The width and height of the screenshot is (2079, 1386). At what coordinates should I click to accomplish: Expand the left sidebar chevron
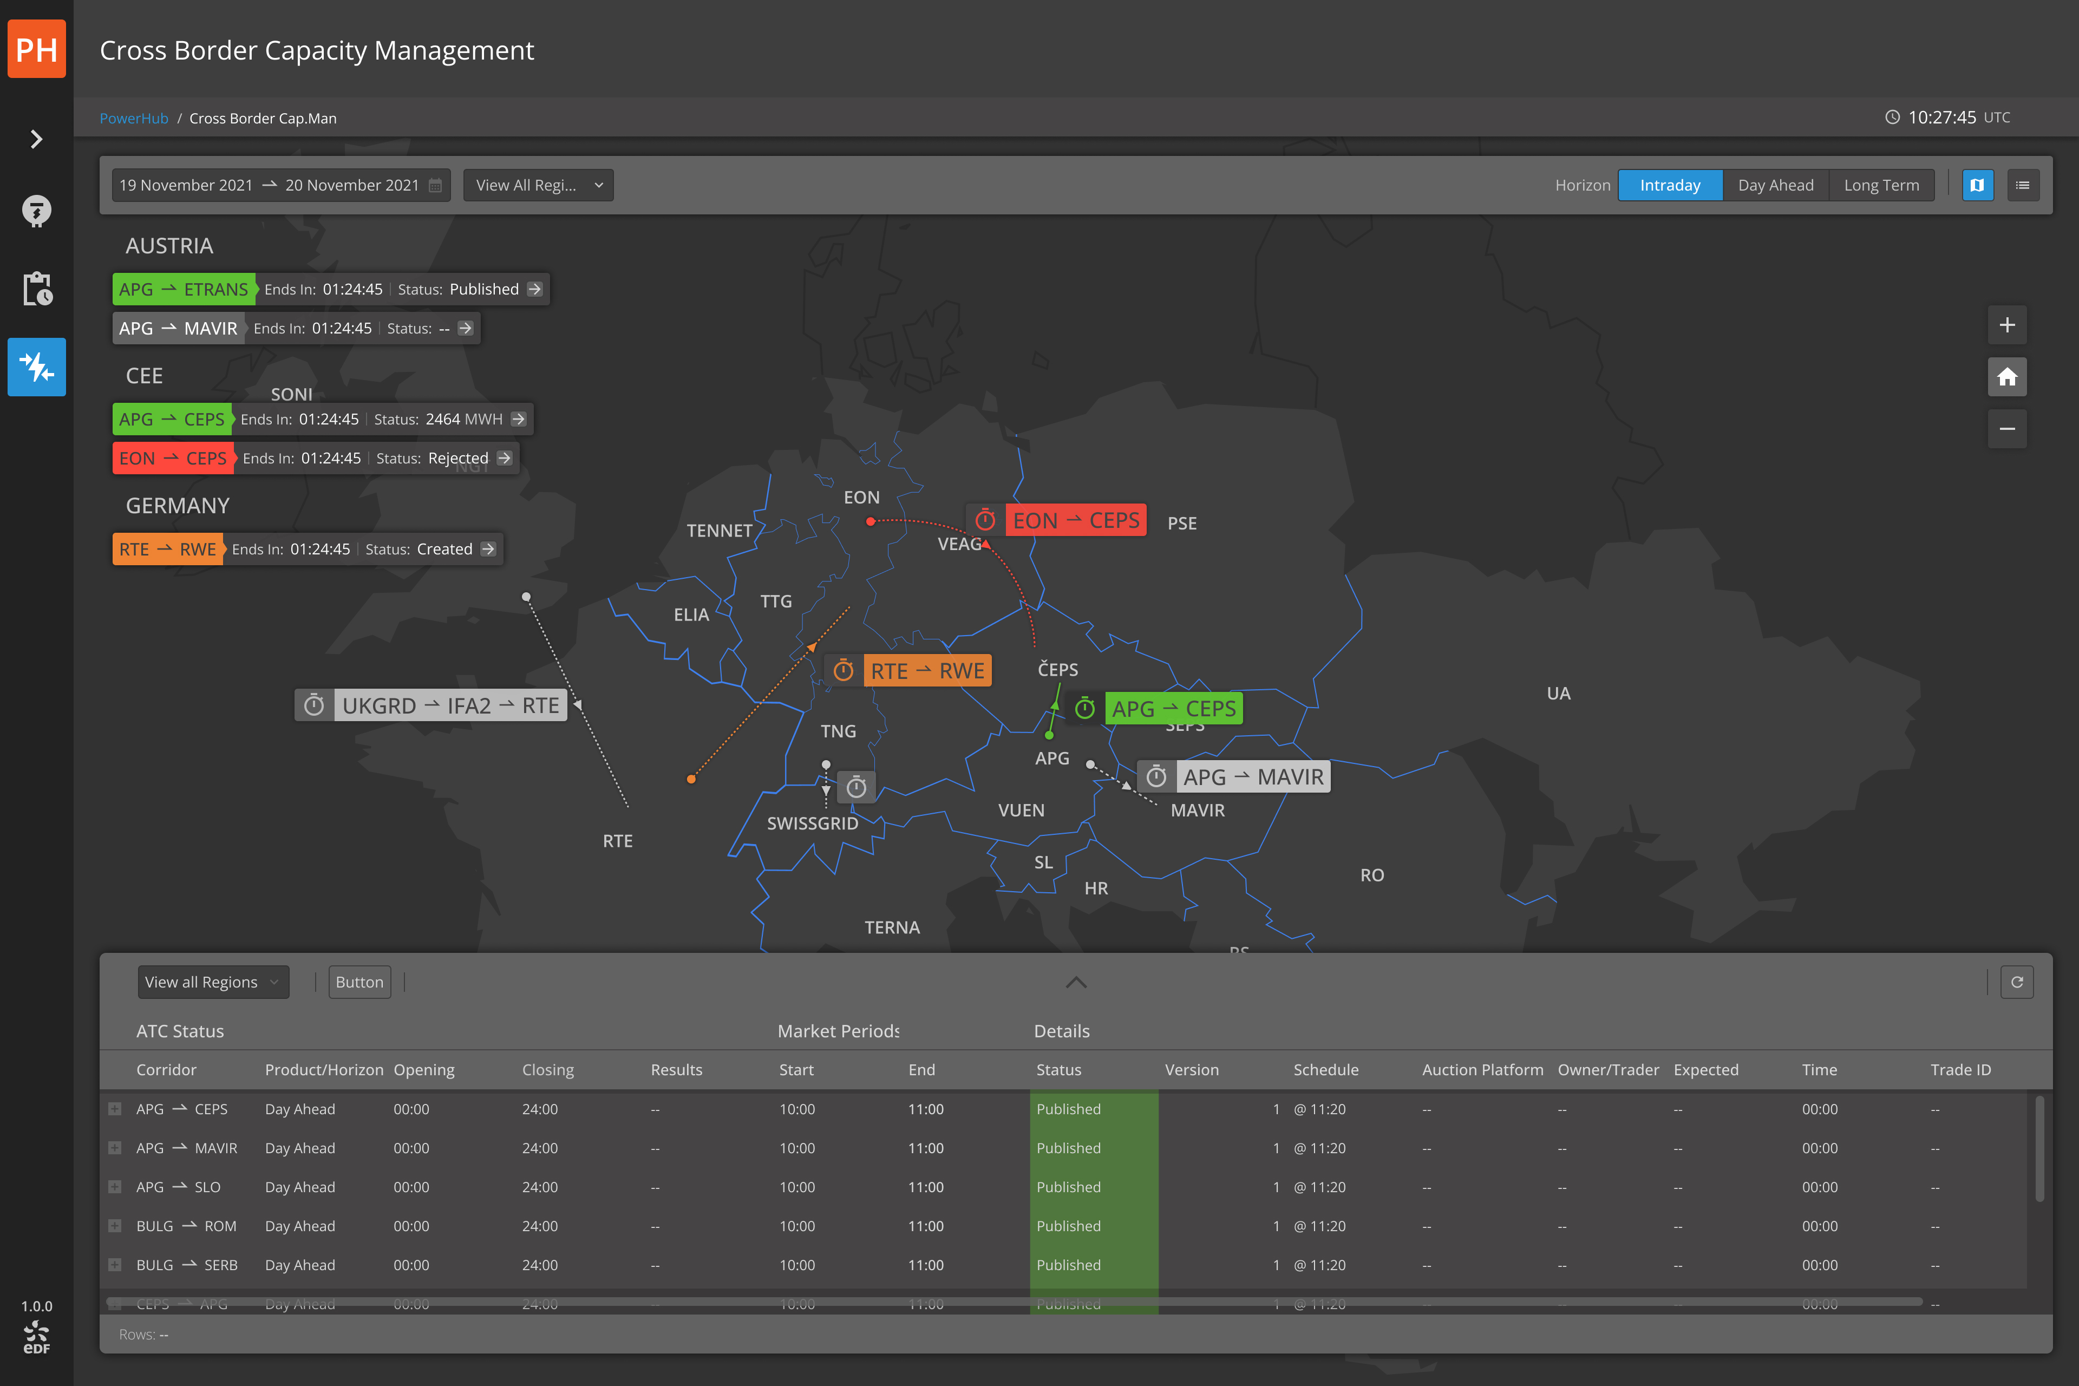point(36,140)
